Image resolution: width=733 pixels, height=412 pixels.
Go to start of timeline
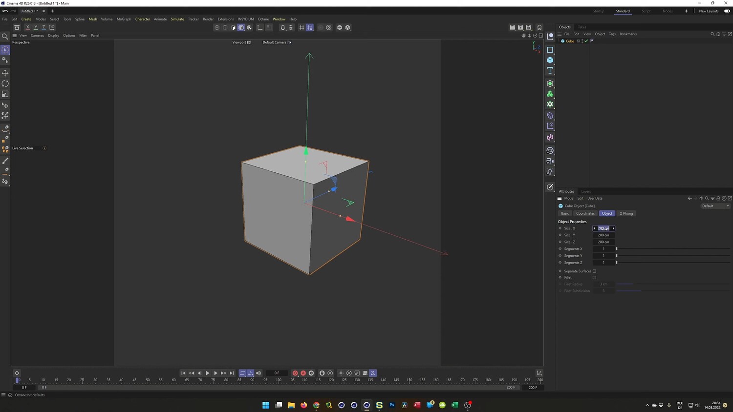(x=183, y=373)
